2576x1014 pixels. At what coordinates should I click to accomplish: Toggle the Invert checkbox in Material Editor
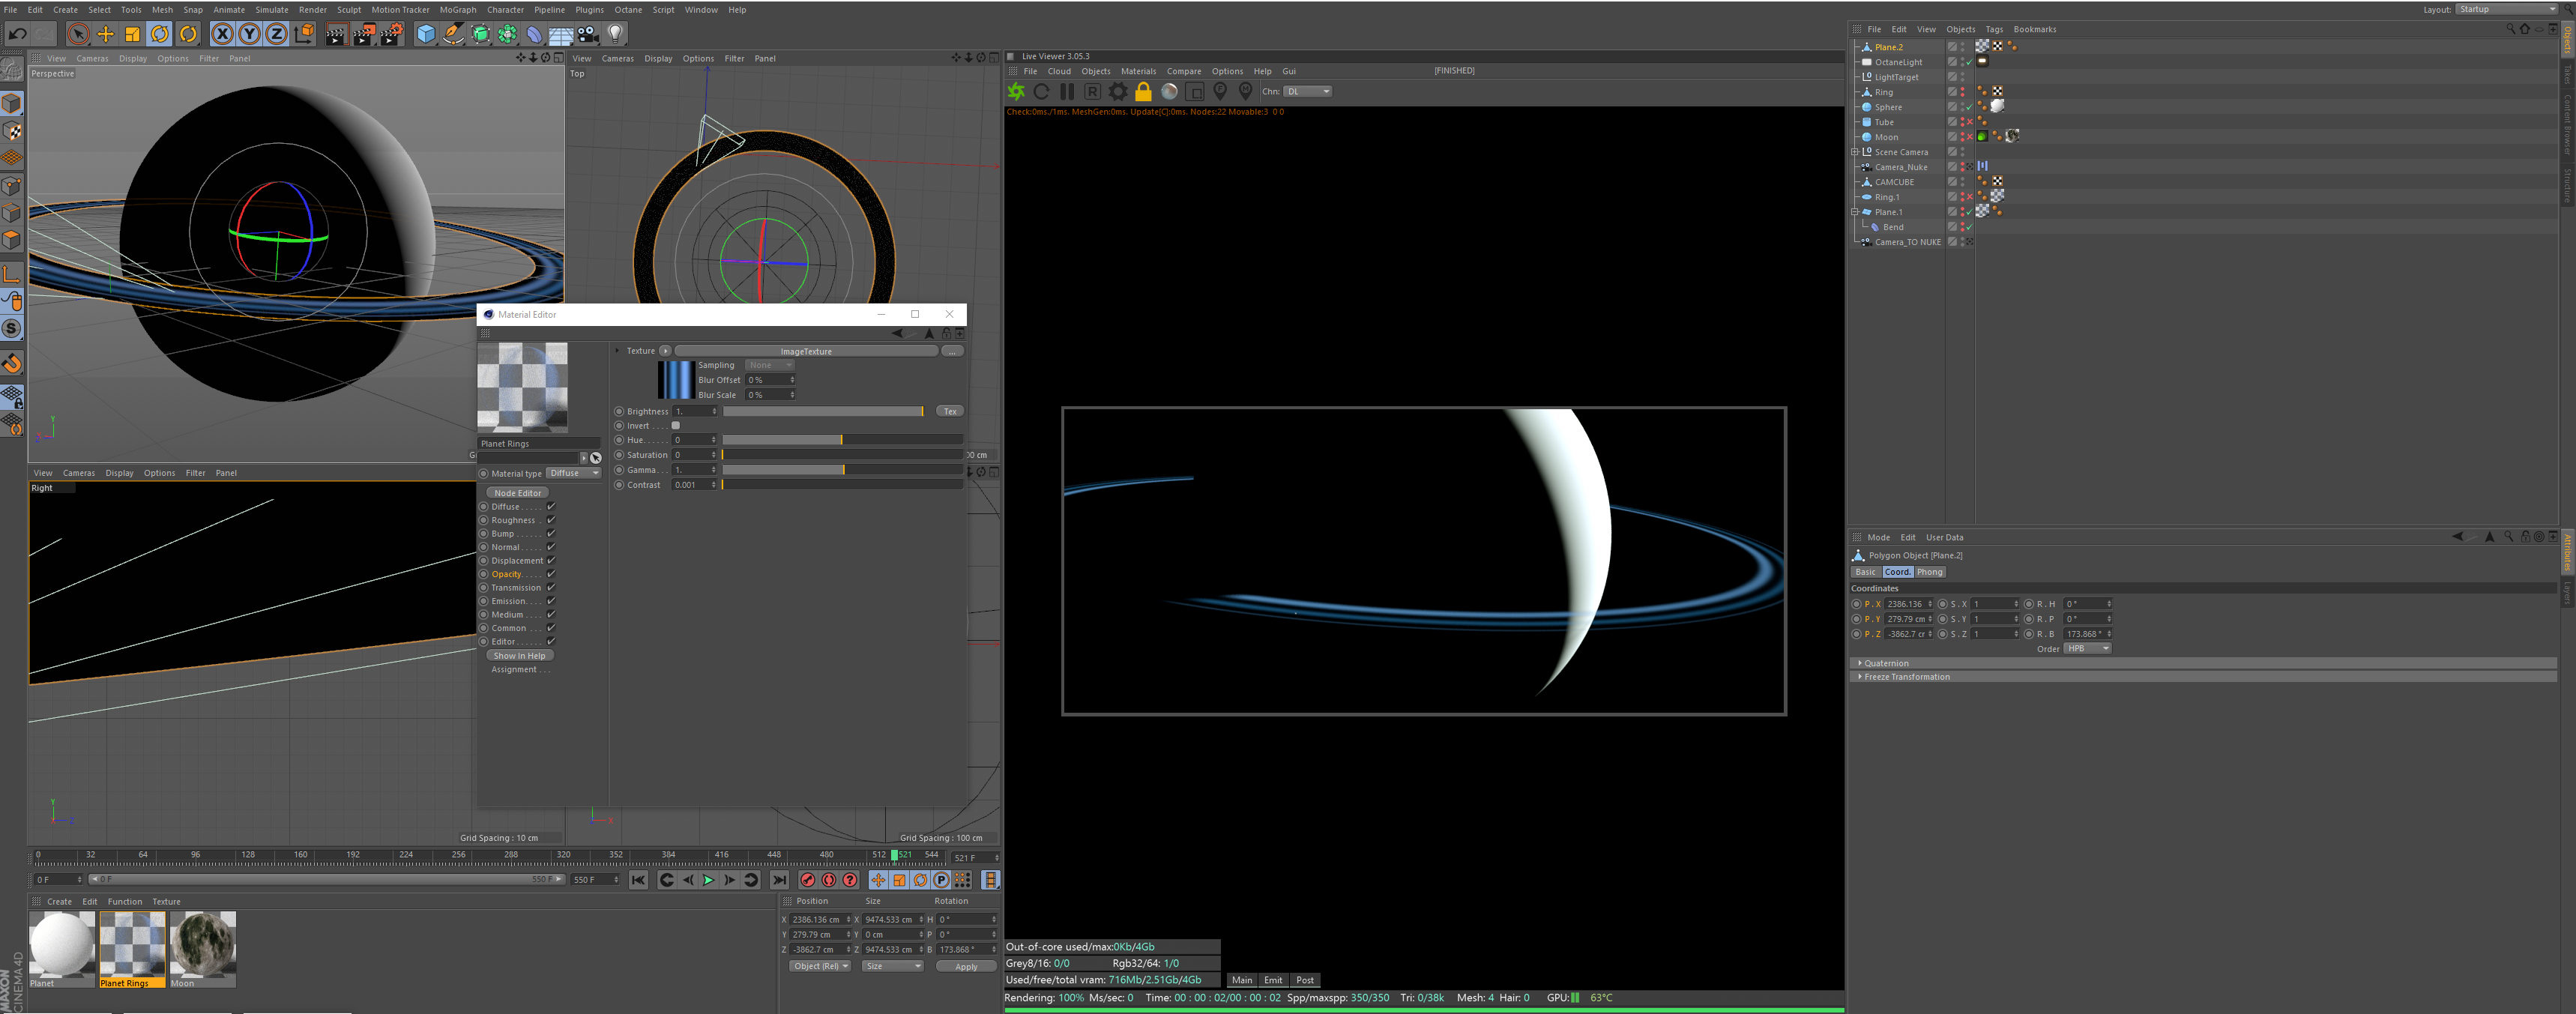click(x=676, y=426)
